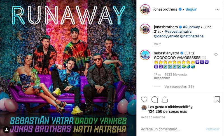
Task: Open comments with the speech bubble icon
Action: coord(155,99)
